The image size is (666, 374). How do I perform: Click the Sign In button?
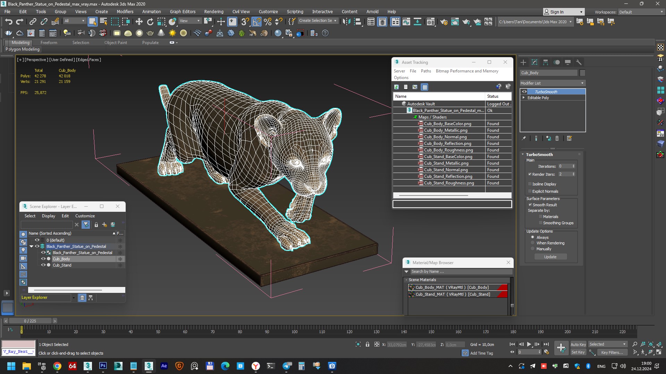(564, 12)
